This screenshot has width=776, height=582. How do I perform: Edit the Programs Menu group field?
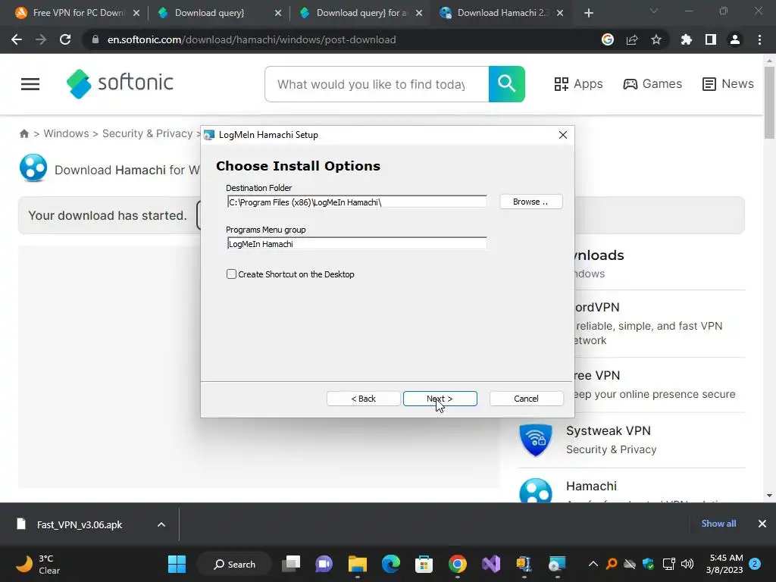(357, 243)
